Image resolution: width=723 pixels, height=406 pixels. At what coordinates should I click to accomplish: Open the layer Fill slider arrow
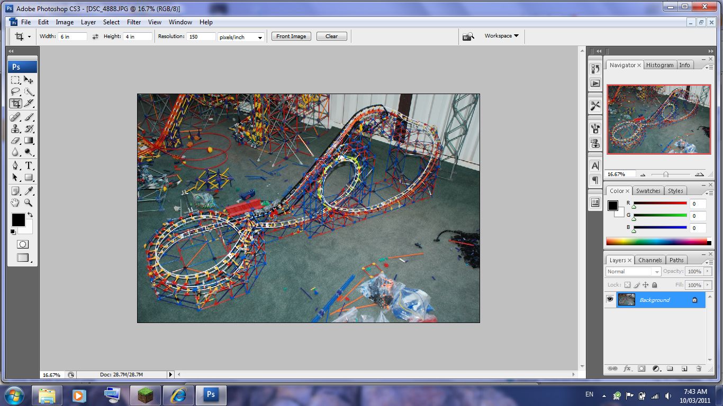(x=708, y=285)
